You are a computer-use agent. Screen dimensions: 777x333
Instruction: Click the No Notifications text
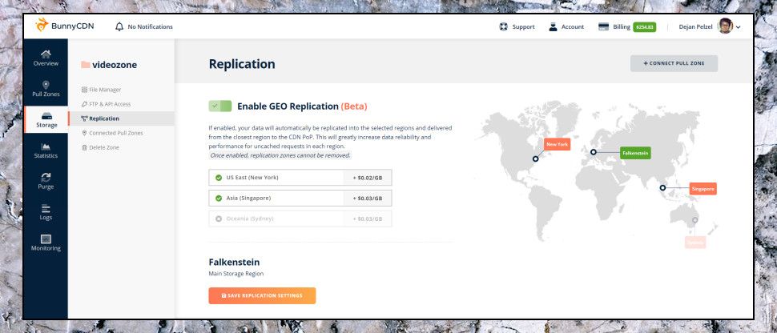tap(150, 26)
